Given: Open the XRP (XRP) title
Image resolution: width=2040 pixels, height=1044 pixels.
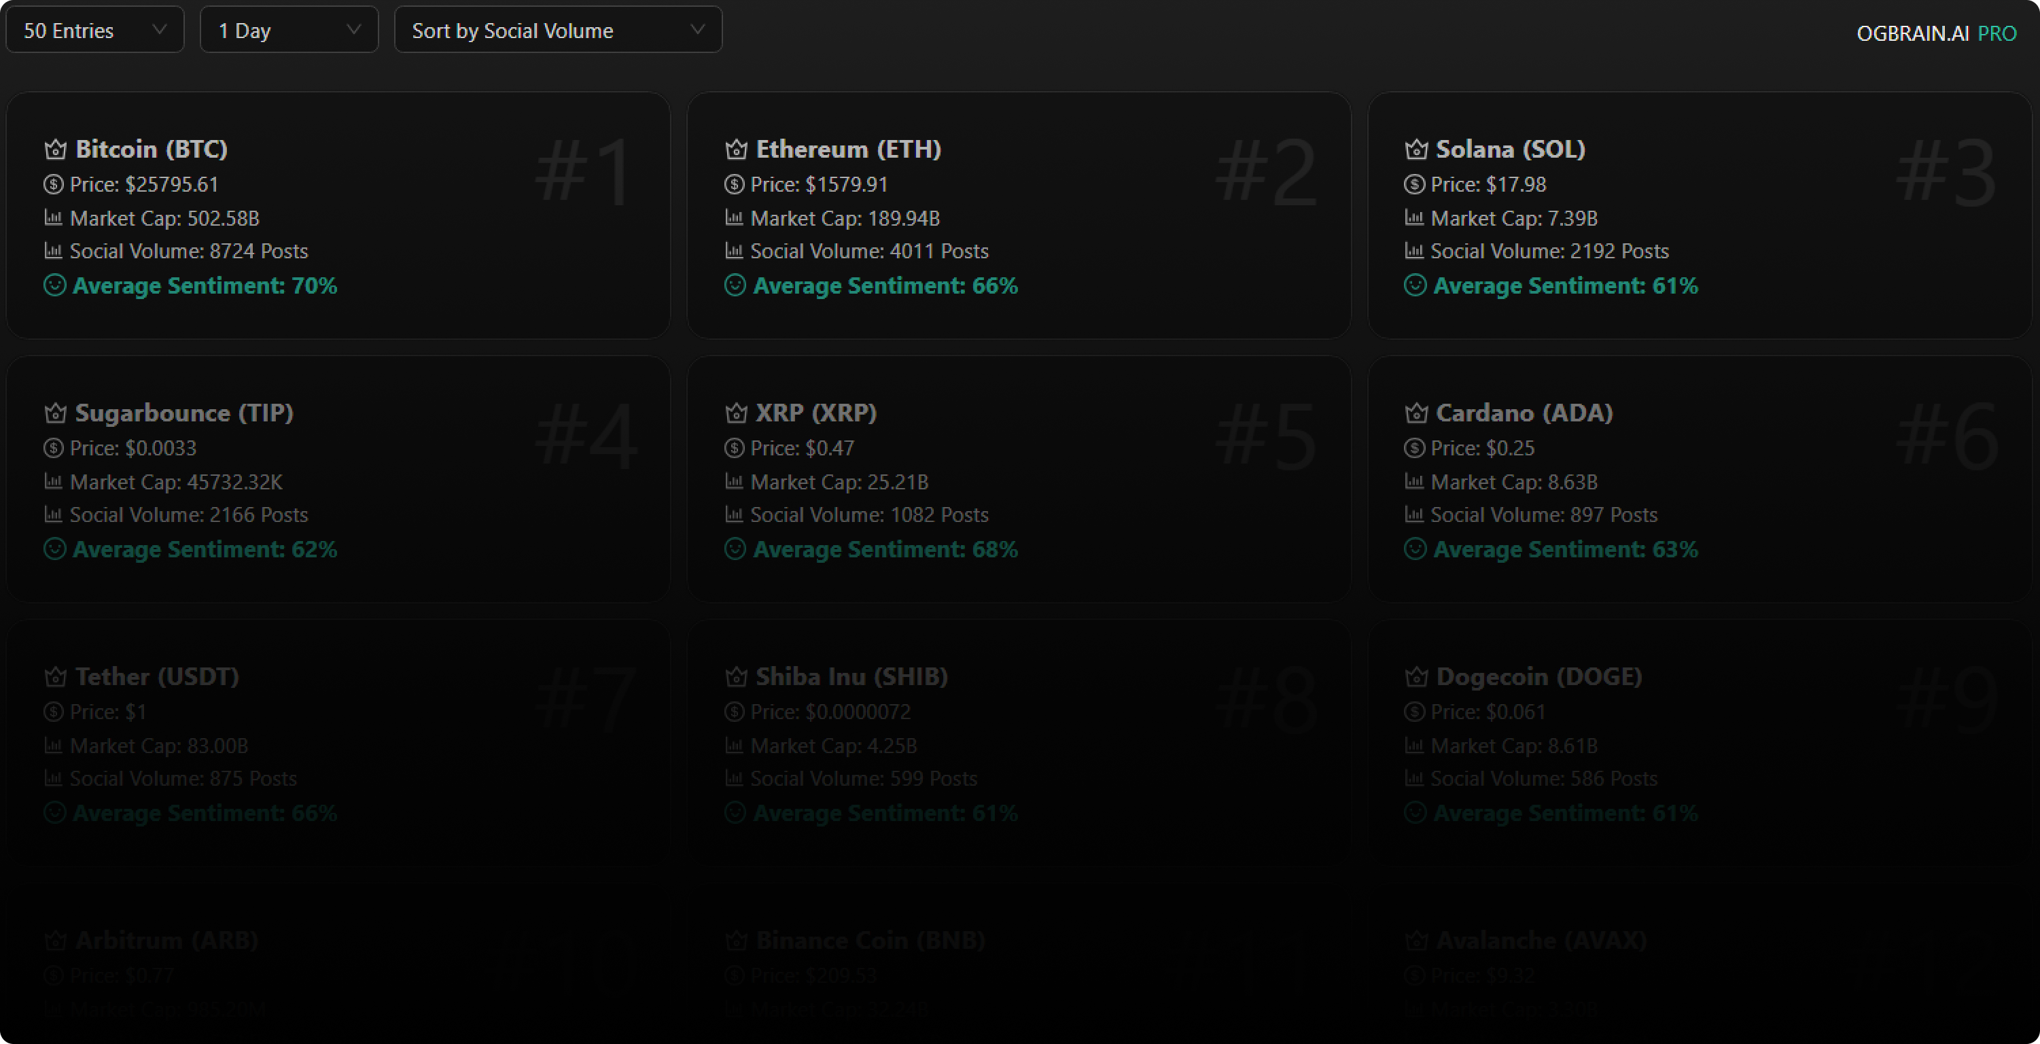Looking at the screenshot, I should (x=815, y=413).
